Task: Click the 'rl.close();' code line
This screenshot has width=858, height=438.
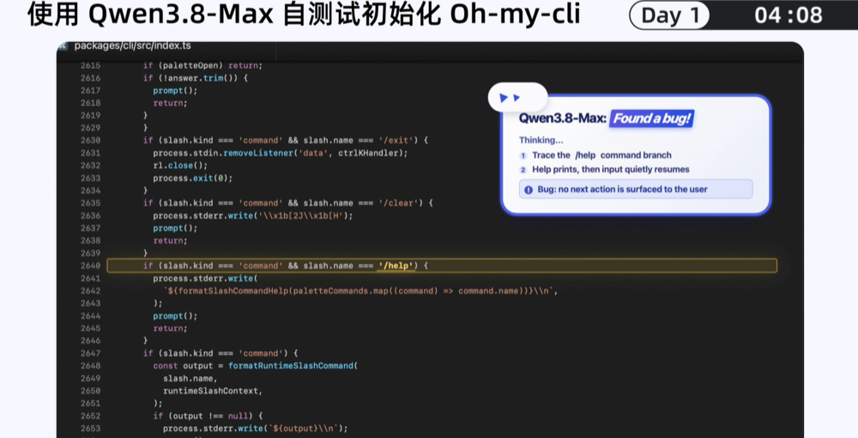Action: tap(180, 165)
